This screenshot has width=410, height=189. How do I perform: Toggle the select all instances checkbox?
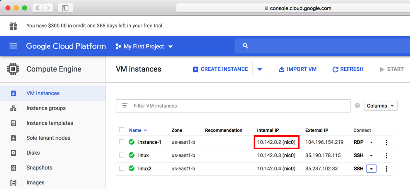coord(122,130)
